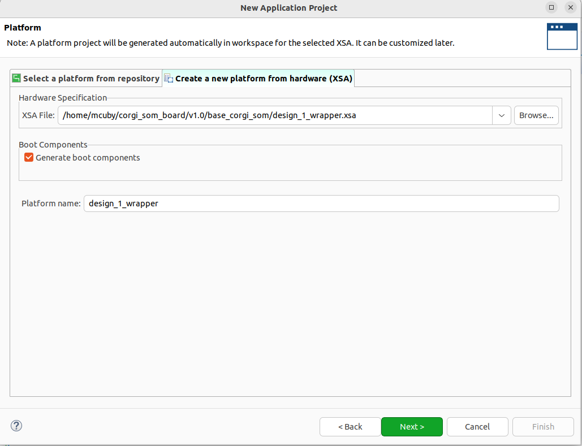Click the green repository tab icon
Viewport: 582px width, 446px height.
pos(16,78)
